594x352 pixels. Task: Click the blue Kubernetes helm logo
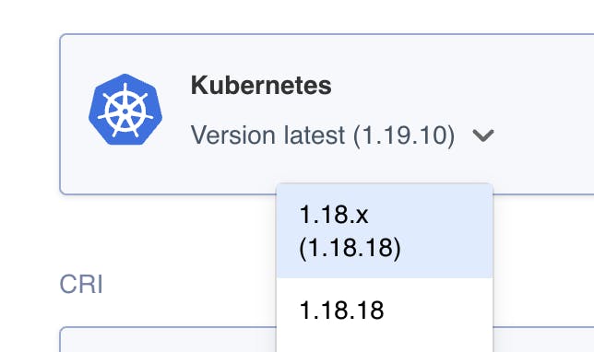(x=125, y=110)
